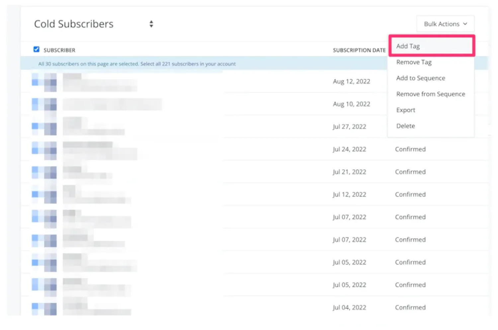Image resolution: width=498 pixels, height=330 pixels.
Task: Click the Jul 24, 2022 subscription date
Action: (349, 149)
